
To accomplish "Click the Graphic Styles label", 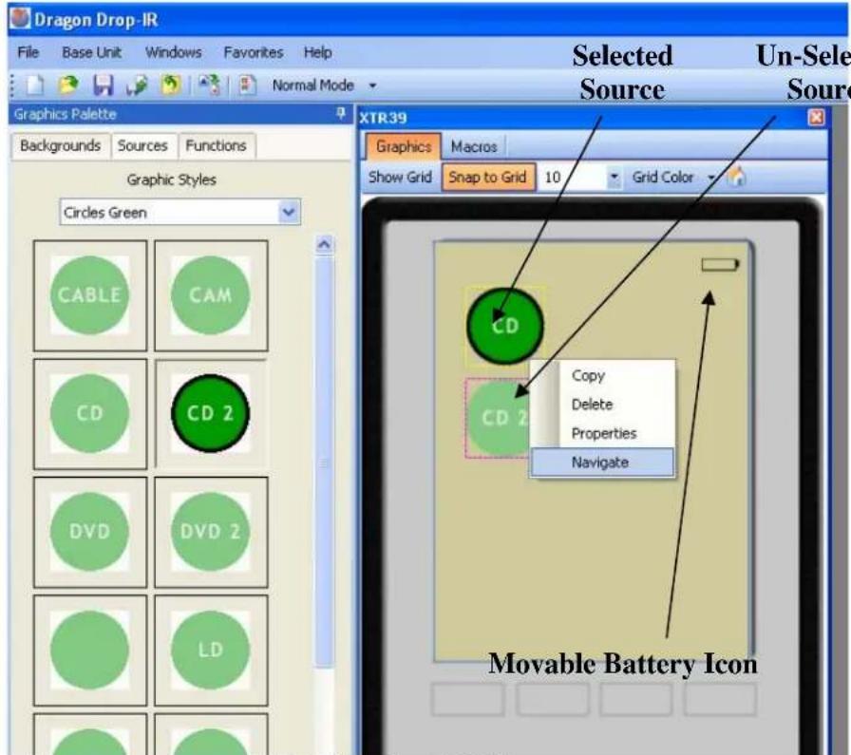I will 172,179.
